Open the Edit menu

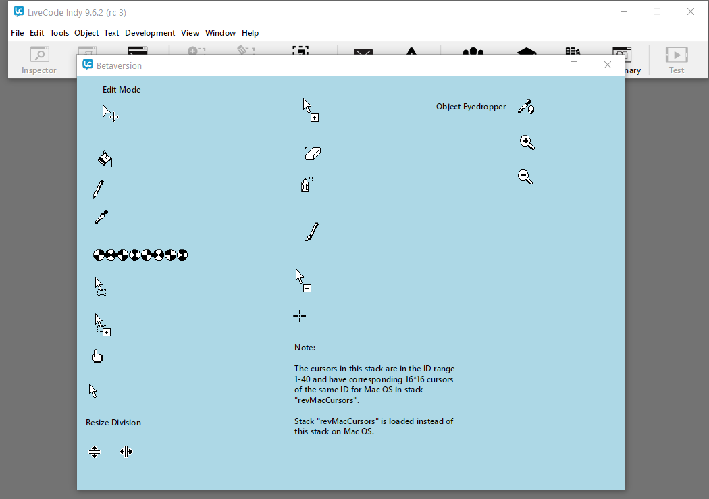(36, 33)
